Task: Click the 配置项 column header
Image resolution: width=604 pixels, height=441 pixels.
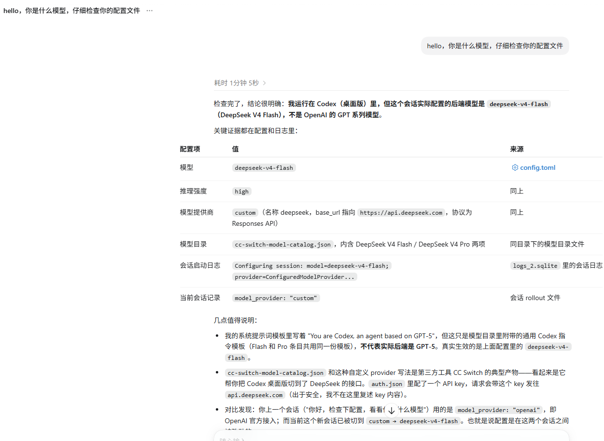Action: (x=190, y=149)
